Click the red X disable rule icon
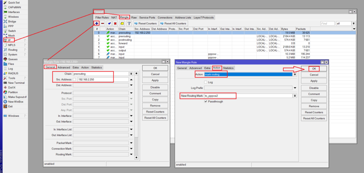Image resolution: width=364 pixels, height=173 pixels. click(115, 23)
